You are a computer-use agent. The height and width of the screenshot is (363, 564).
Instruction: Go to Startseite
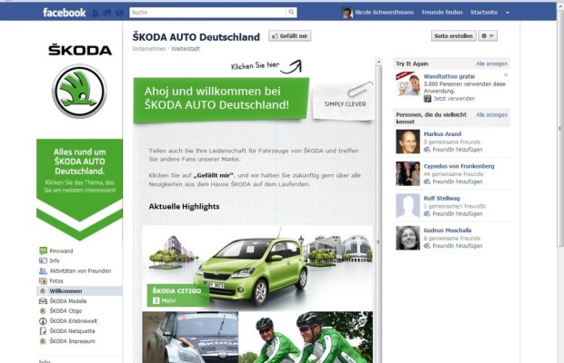tap(484, 12)
